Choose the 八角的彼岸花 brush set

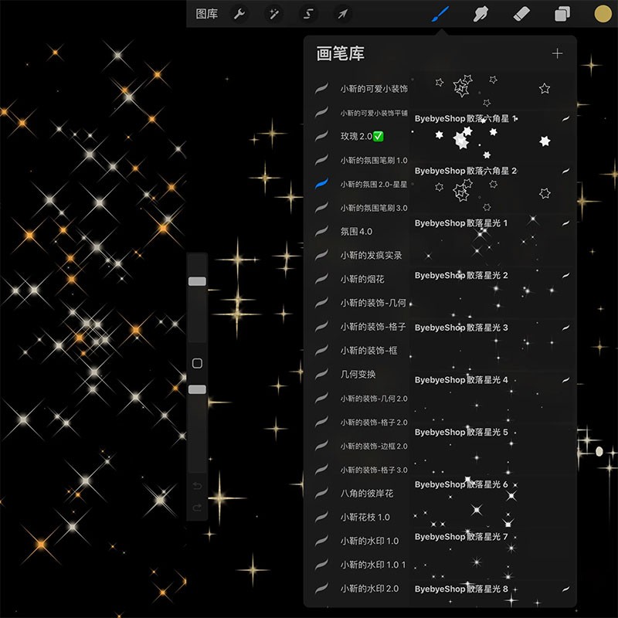point(367,493)
